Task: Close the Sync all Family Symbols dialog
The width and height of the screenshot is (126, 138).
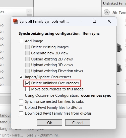Action: point(109,21)
